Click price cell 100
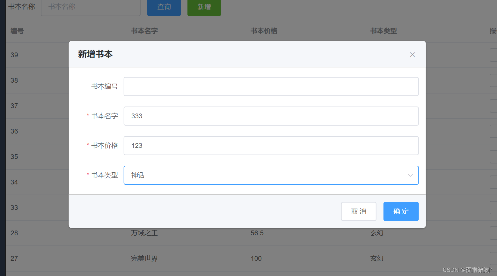Screen dimensions: 497x276 [x=256, y=259]
